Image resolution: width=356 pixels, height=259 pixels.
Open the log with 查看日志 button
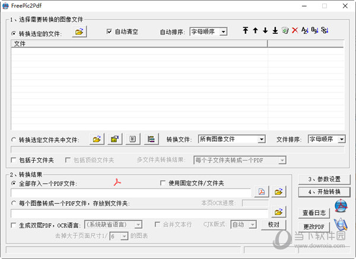click(x=314, y=213)
